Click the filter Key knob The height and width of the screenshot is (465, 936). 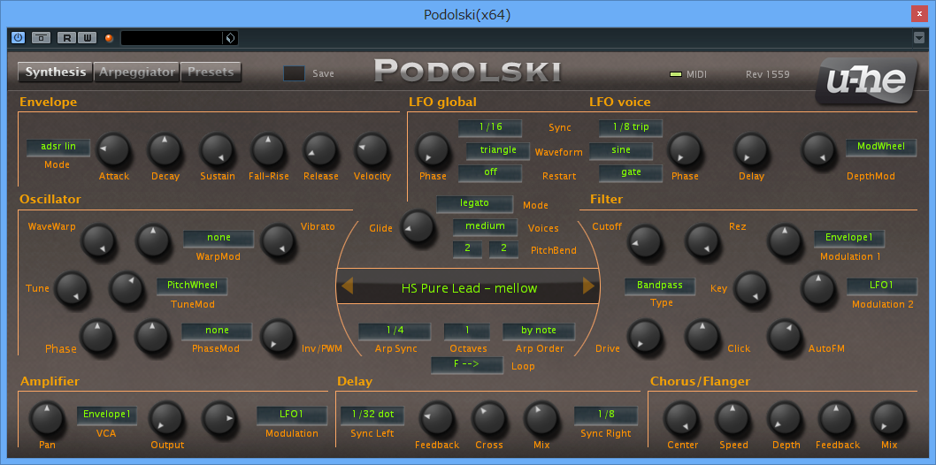pyautogui.click(x=751, y=288)
